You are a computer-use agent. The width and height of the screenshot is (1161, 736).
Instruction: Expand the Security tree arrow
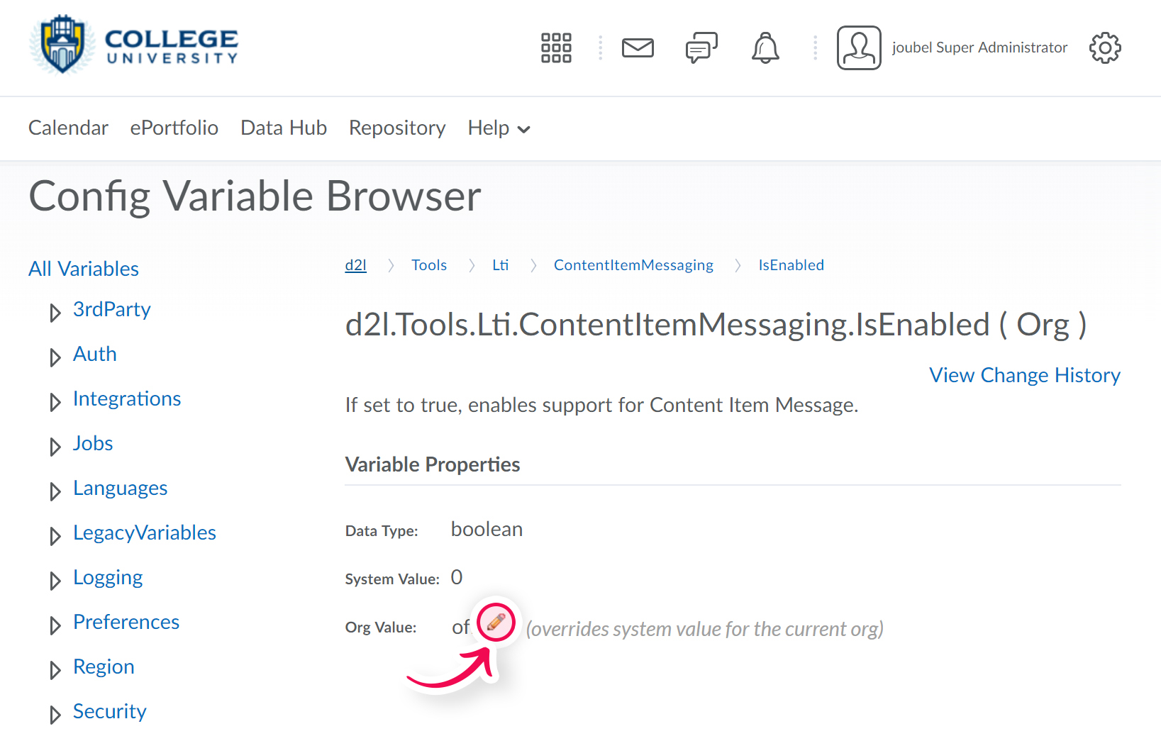click(55, 715)
